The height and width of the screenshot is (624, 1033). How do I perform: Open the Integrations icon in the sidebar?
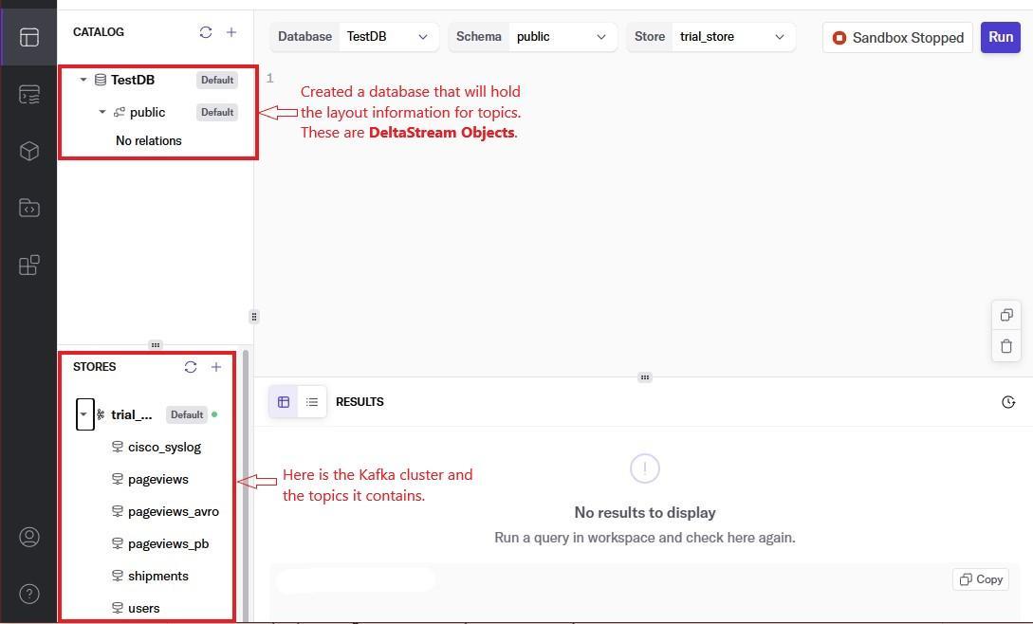tap(29, 265)
